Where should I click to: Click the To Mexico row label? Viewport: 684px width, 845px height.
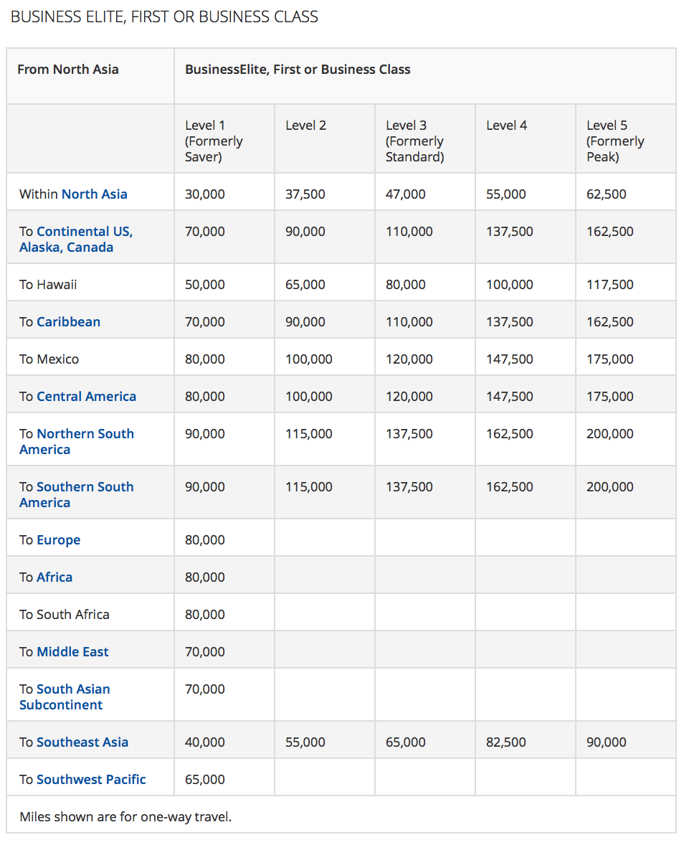[49, 359]
